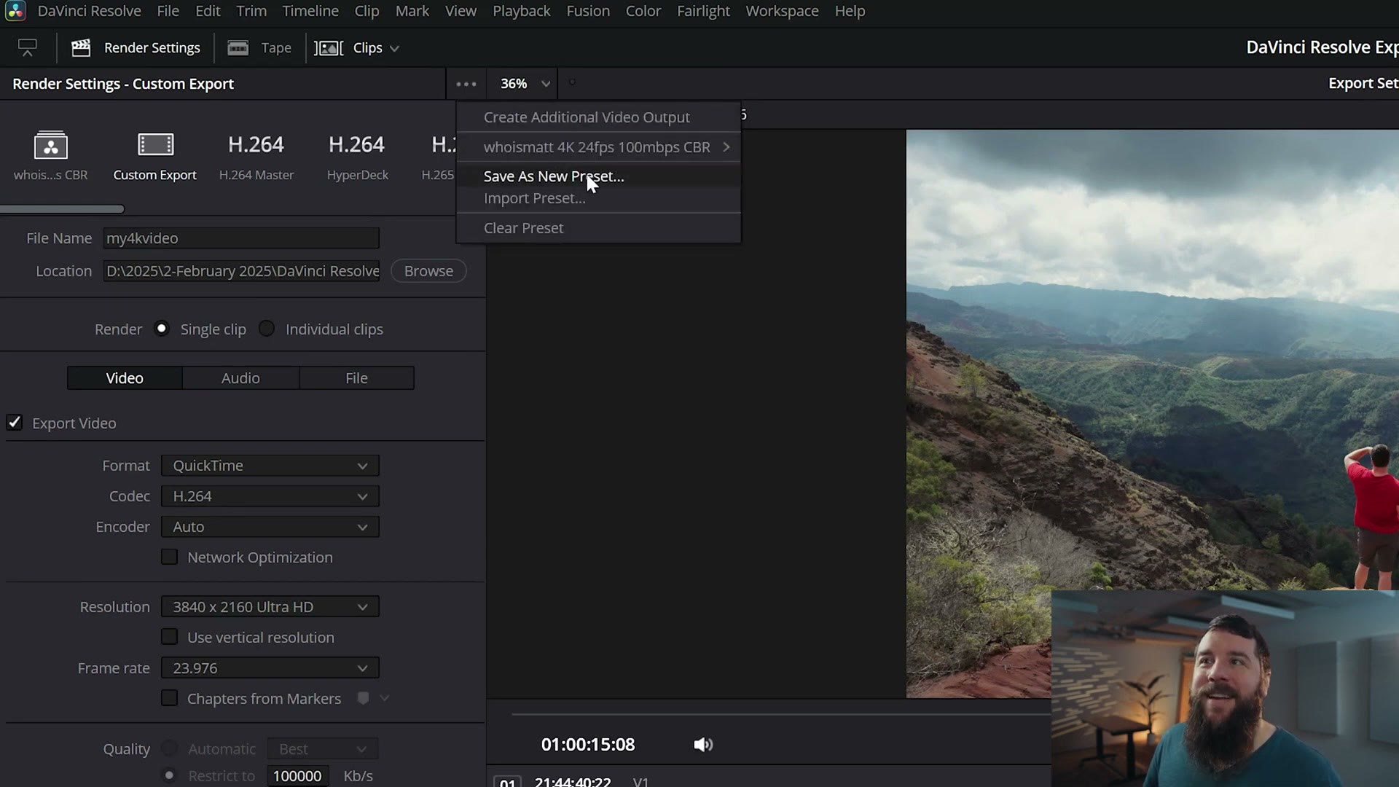
Task: Open the Edit menu
Action: 208,11
